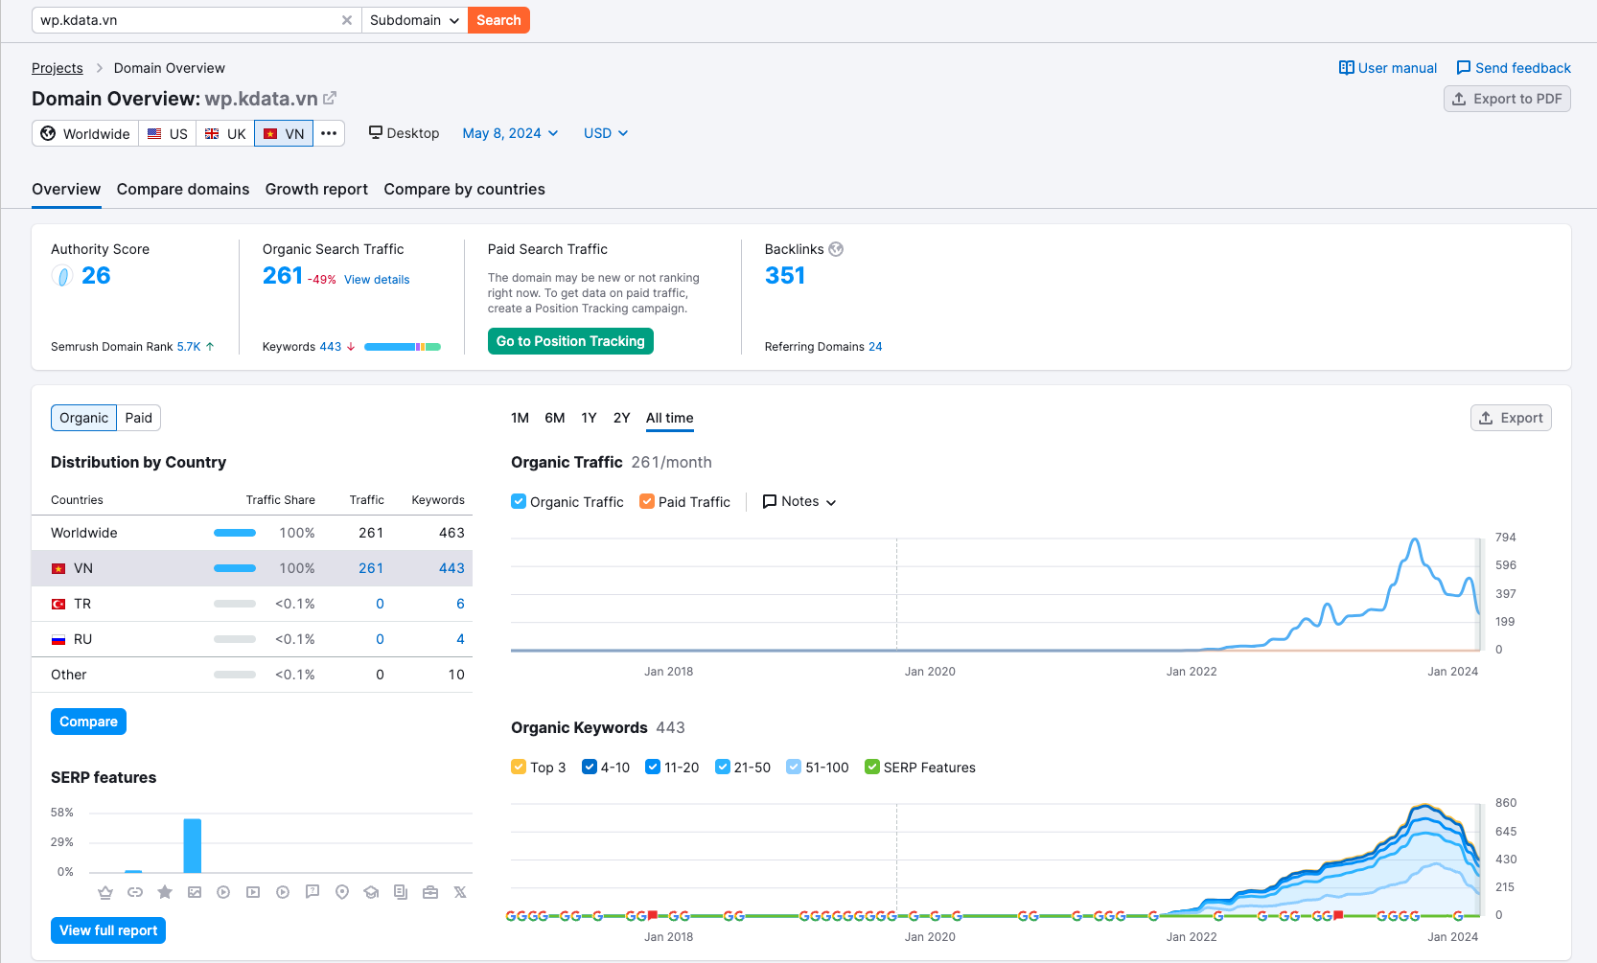
Task: Open external link icon beside wp.kdata.vn
Action: [x=330, y=98]
